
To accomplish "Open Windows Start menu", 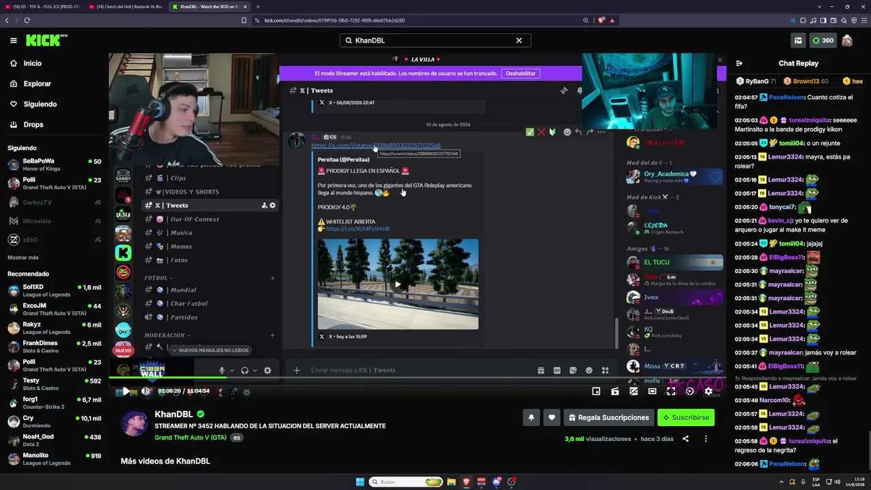I will click(x=360, y=482).
